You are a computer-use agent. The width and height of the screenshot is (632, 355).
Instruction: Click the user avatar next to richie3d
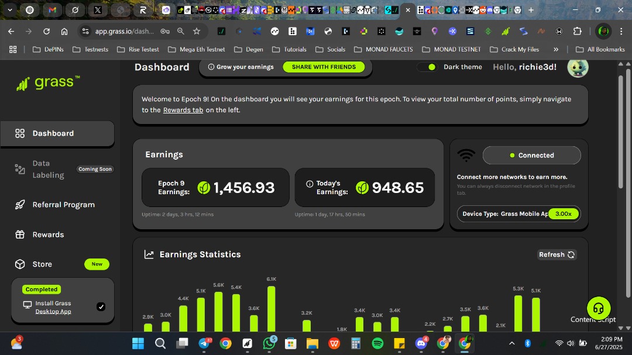point(578,67)
